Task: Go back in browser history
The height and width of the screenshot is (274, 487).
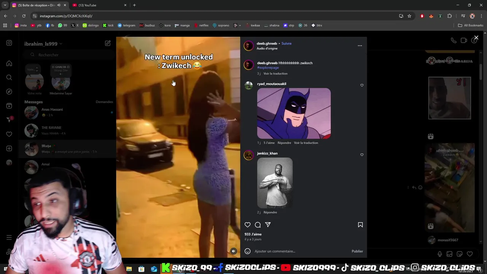Action: pyautogui.click(x=5, y=16)
